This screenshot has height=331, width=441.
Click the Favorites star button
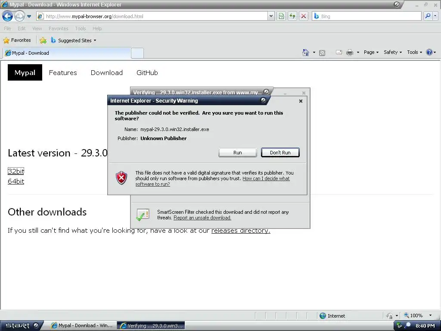click(x=17, y=40)
